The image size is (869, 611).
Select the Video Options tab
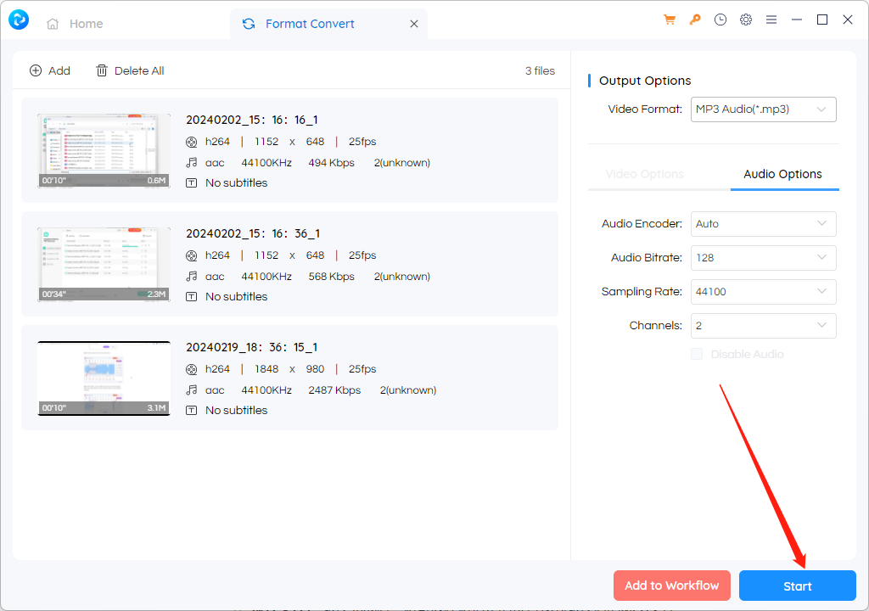coord(645,174)
